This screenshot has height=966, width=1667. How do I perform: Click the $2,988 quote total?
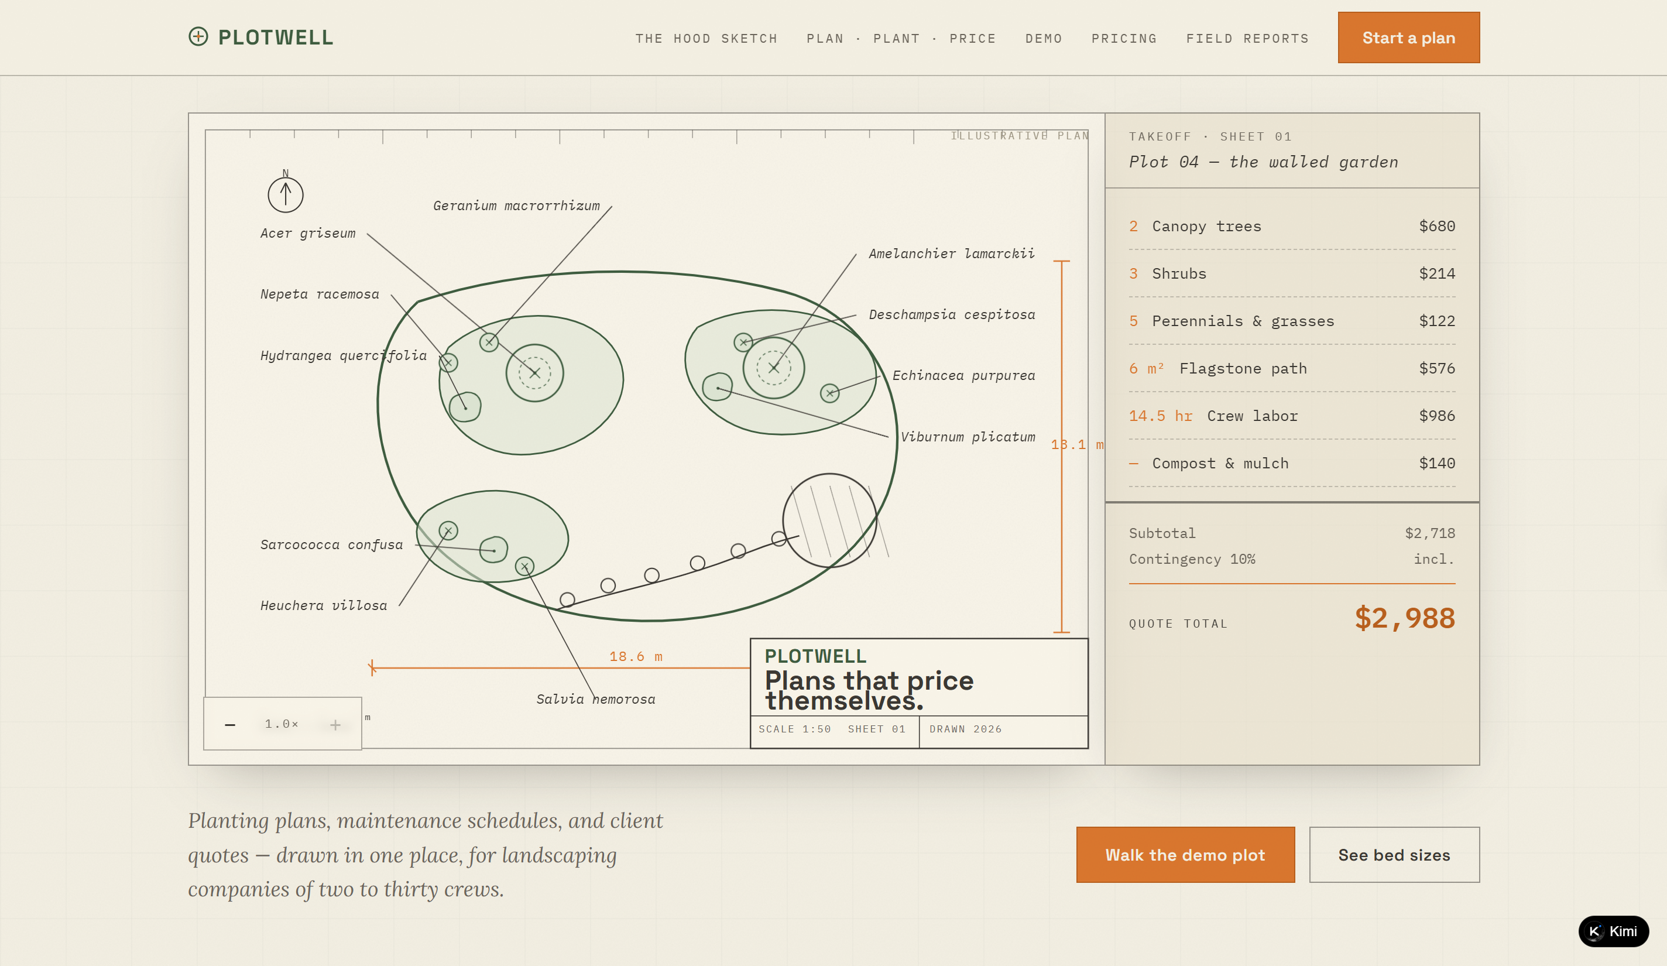point(1404,618)
